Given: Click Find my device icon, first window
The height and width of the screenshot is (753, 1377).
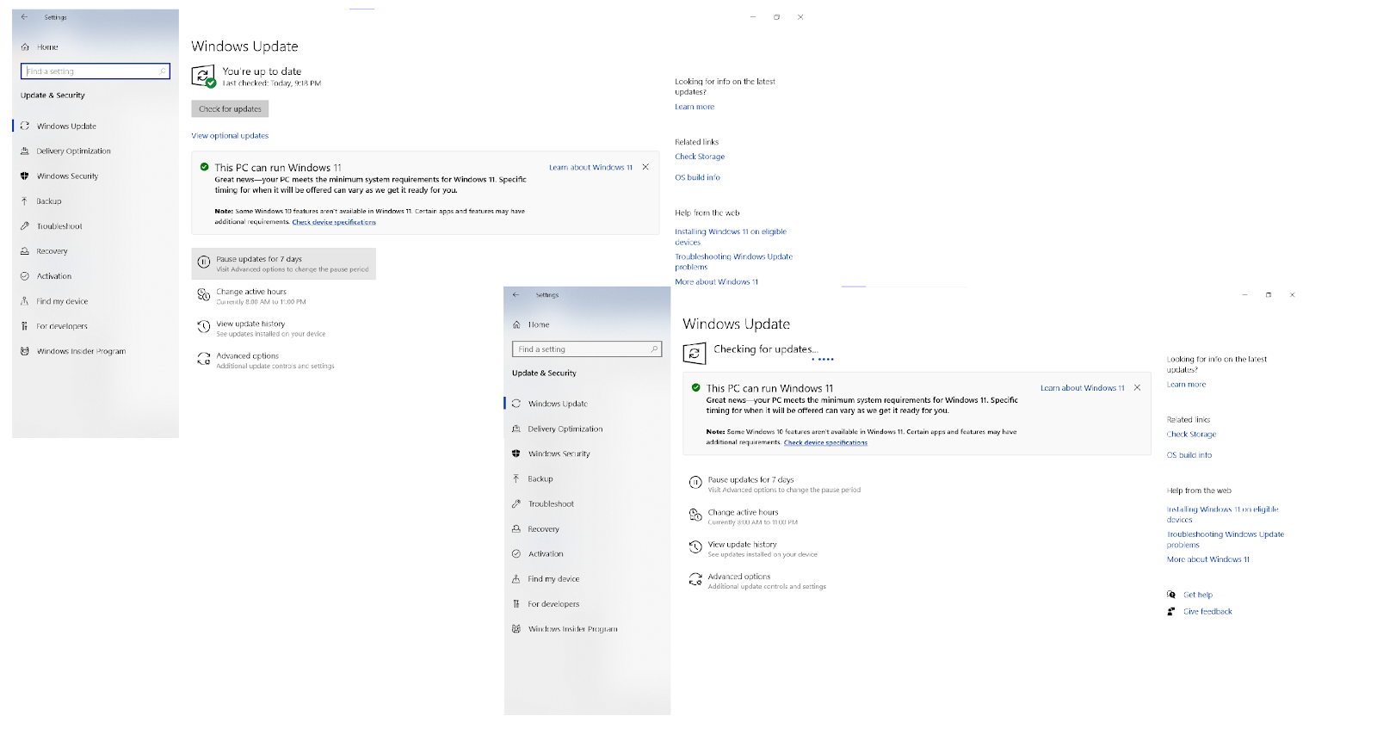Looking at the screenshot, I should [x=25, y=301].
